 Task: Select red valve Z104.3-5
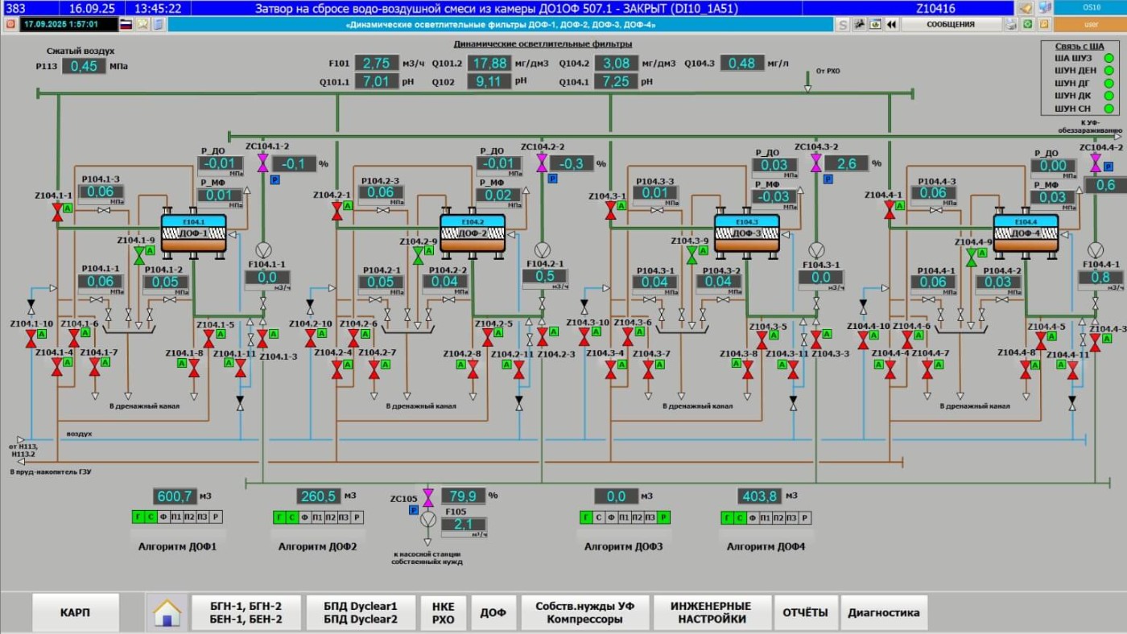762,340
